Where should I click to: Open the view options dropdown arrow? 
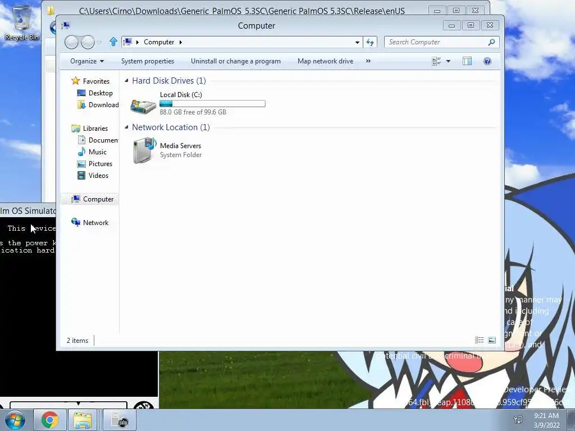[448, 61]
